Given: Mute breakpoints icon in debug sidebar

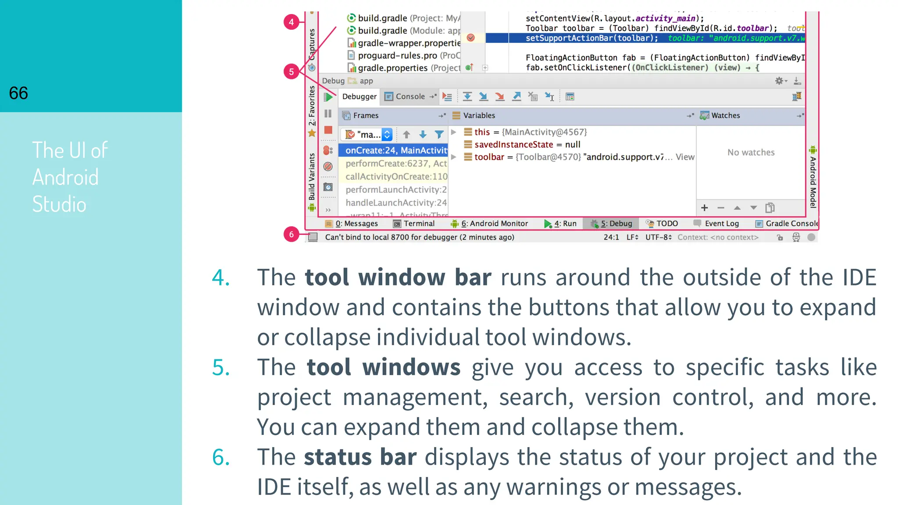Looking at the screenshot, I should [328, 167].
